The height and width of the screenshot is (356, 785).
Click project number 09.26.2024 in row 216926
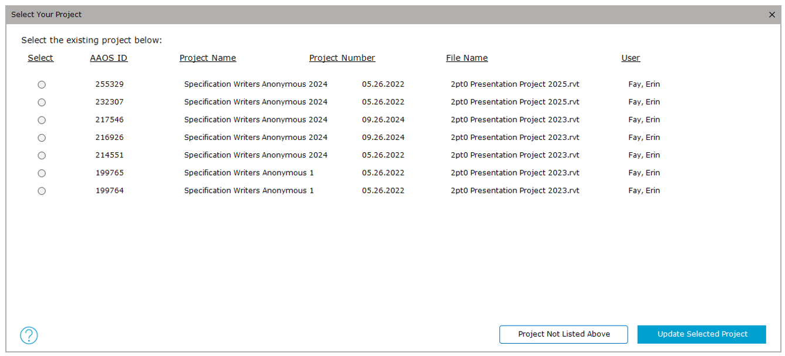pos(383,138)
